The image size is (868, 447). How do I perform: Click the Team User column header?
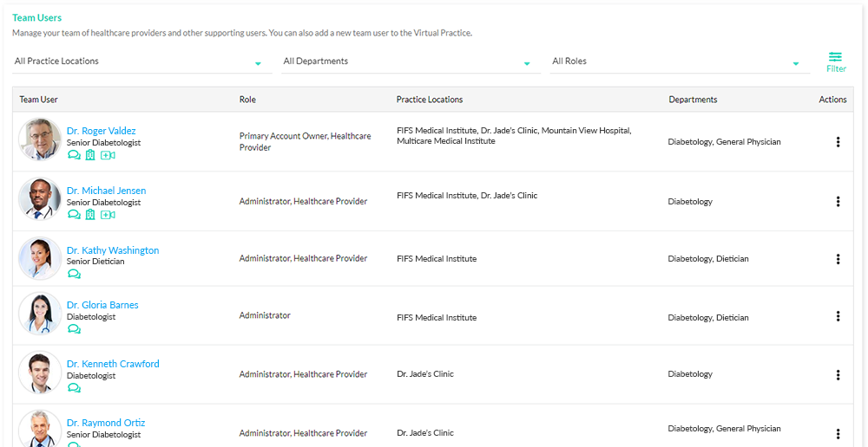point(39,100)
